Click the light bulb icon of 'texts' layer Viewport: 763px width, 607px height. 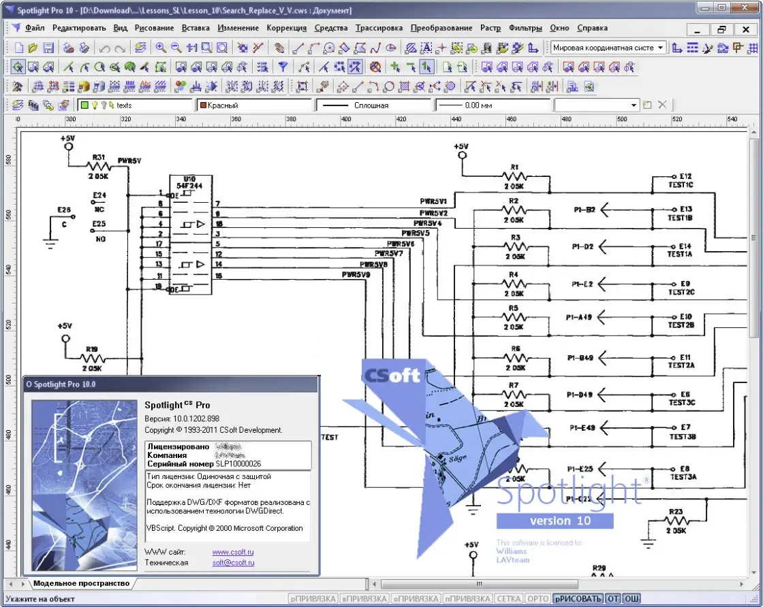[95, 105]
